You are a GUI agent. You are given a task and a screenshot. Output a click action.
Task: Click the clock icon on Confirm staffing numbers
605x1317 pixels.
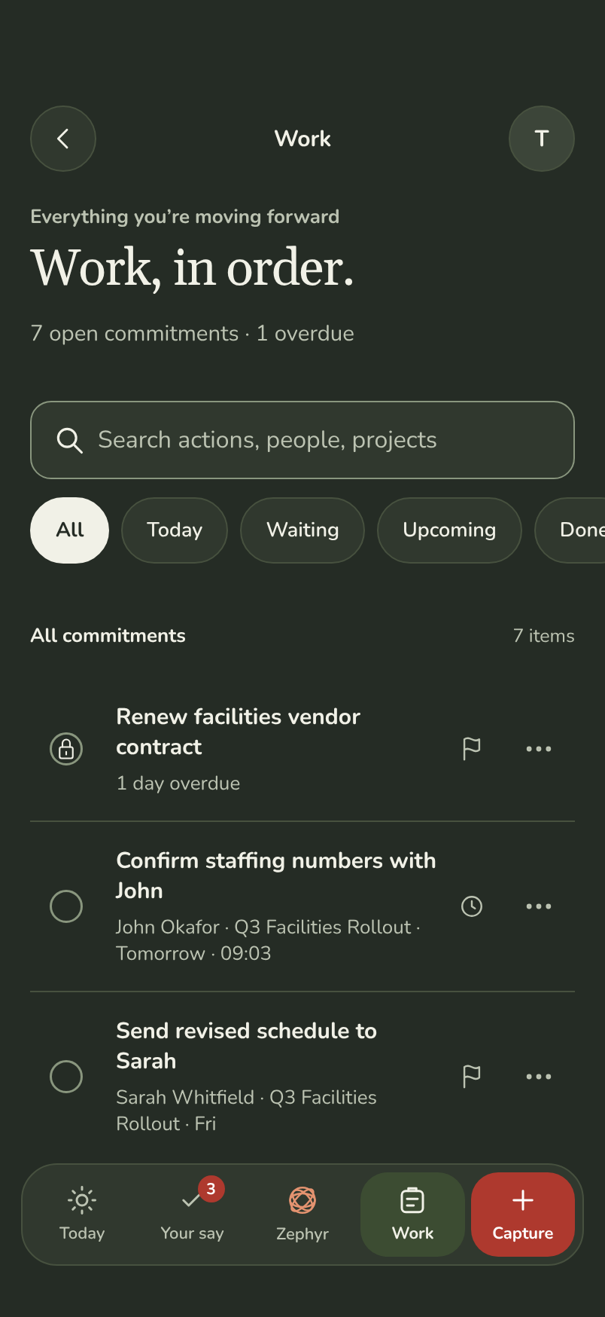pyautogui.click(x=472, y=906)
